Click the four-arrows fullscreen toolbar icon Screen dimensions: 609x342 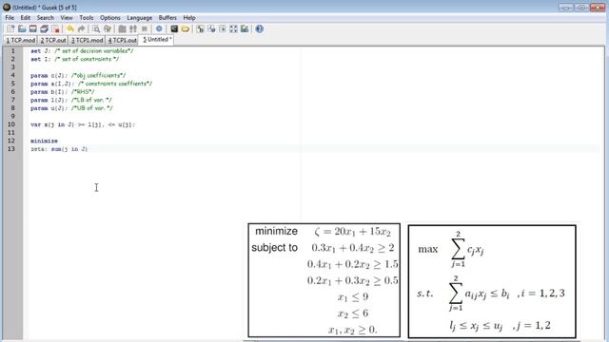[233, 28]
